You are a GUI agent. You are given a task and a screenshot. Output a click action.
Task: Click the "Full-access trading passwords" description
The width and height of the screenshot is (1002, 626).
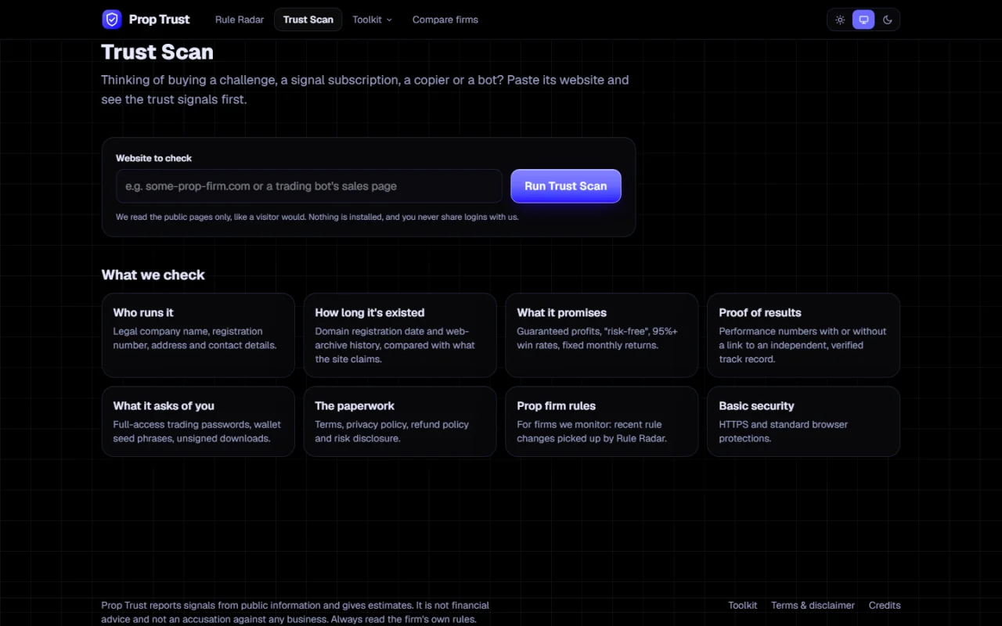[x=197, y=431]
